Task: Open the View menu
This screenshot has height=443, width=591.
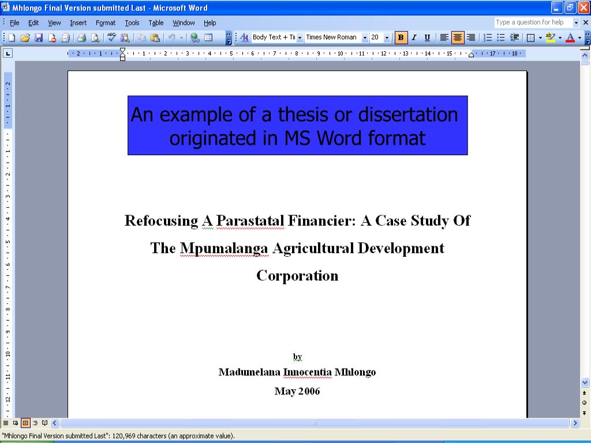Action: click(x=54, y=23)
